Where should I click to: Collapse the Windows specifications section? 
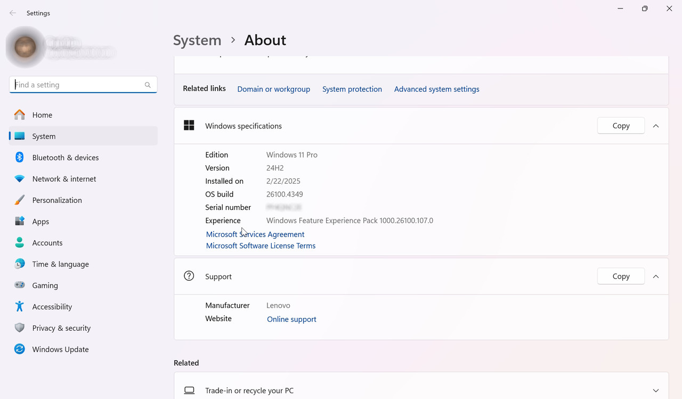(656, 126)
